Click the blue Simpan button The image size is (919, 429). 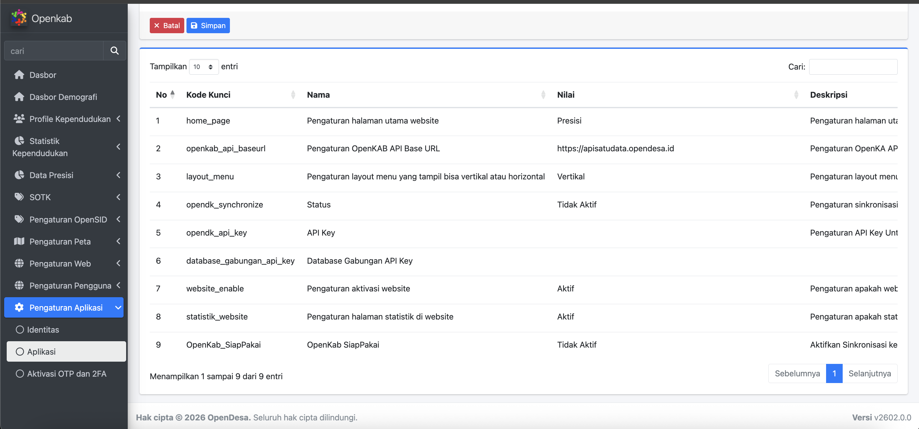[x=208, y=26]
